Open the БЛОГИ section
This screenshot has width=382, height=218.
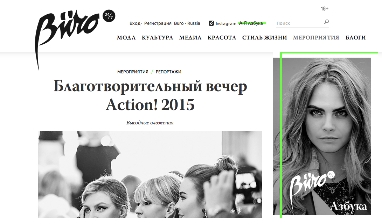(355, 38)
